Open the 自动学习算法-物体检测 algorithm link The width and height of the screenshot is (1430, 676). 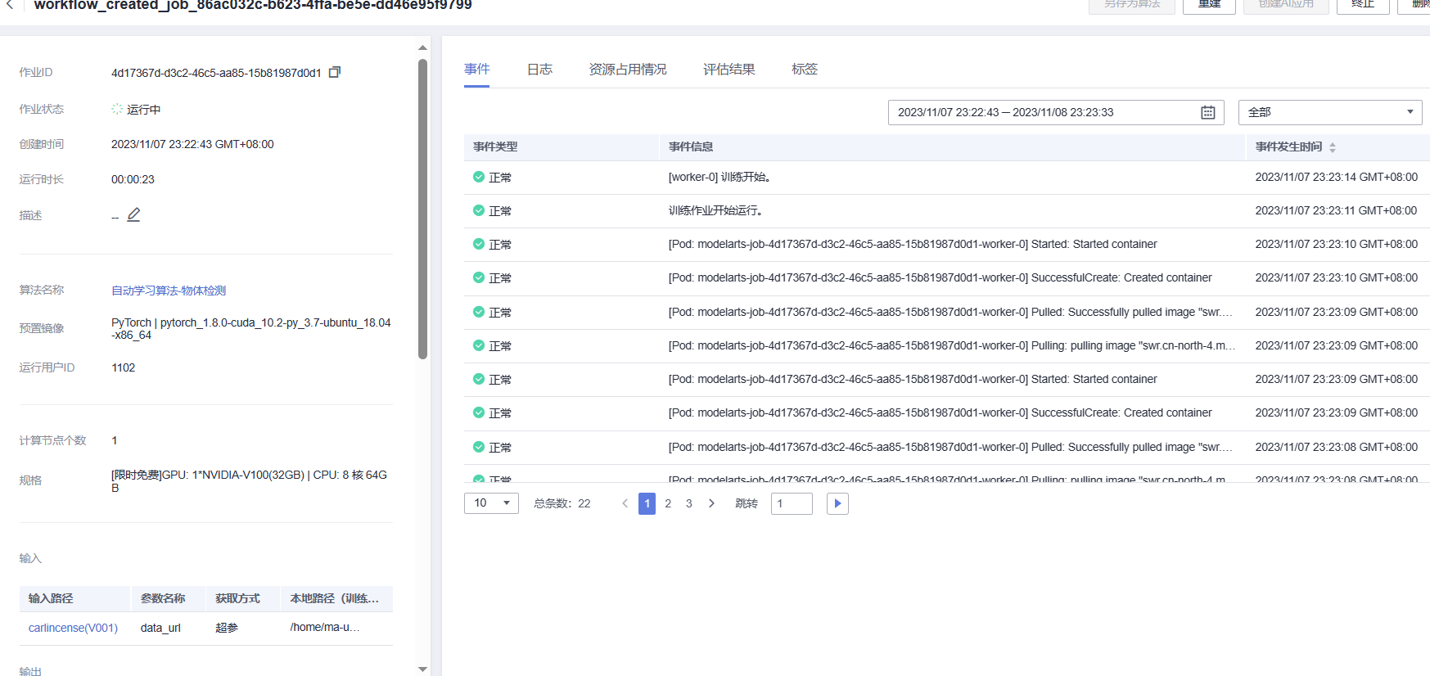[169, 291]
